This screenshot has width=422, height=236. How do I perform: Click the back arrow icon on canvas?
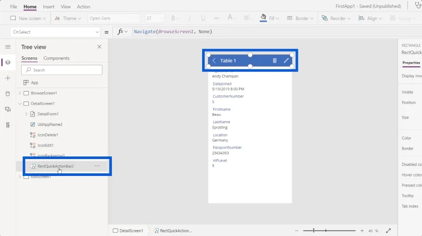click(214, 61)
